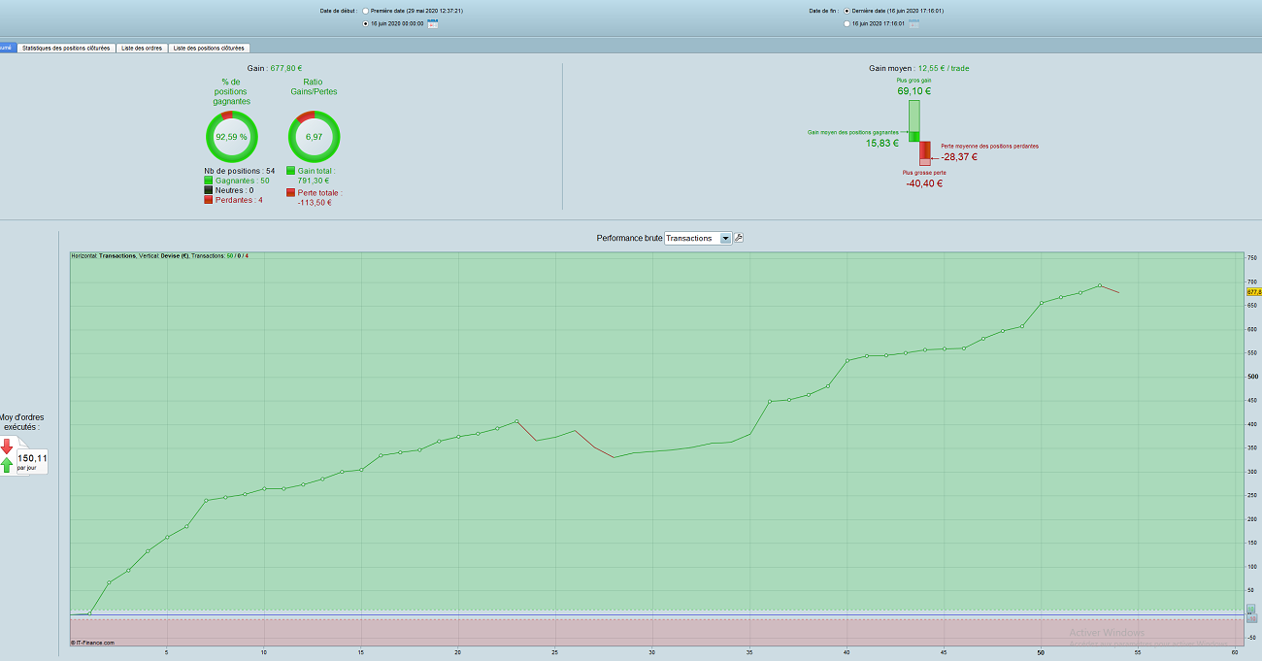The width and height of the screenshot is (1262, 661).
Task: Select 'Dernière date' end radio button
Action: pyautogui.click(x=847, y=11)
